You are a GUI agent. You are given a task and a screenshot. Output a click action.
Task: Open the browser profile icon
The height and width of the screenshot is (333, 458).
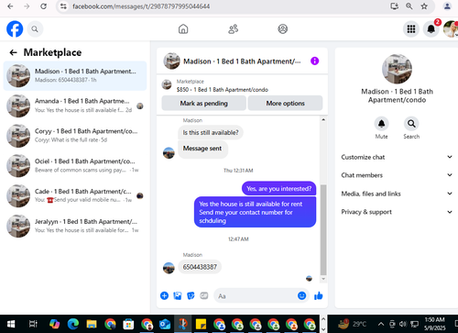click(447, 6)
